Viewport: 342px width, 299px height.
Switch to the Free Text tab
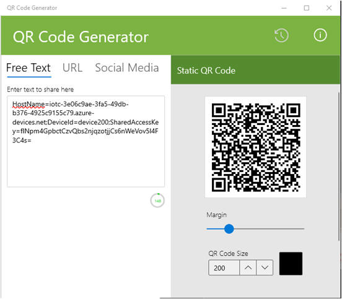(x=28, y=67)
